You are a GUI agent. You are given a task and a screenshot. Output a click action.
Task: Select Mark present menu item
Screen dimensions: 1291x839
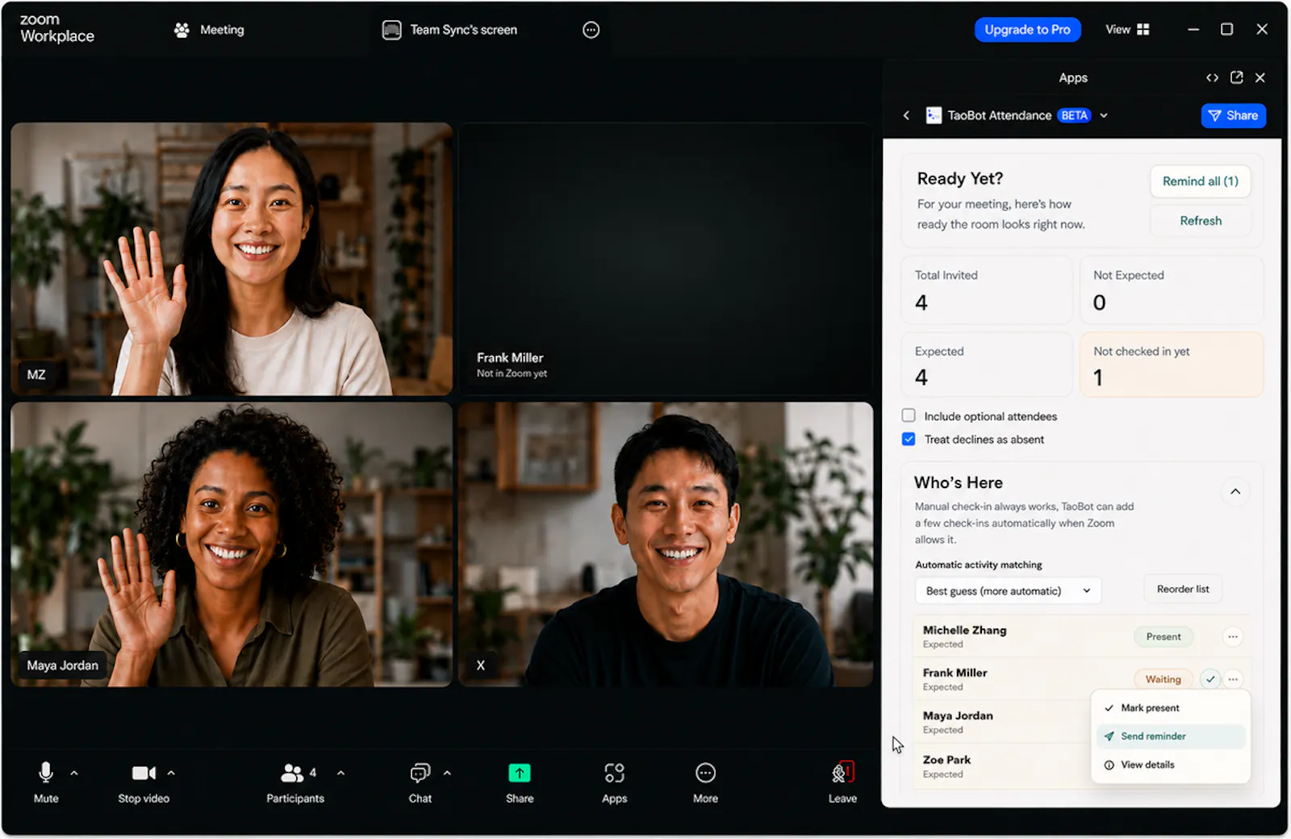[x=1170, y=708]
